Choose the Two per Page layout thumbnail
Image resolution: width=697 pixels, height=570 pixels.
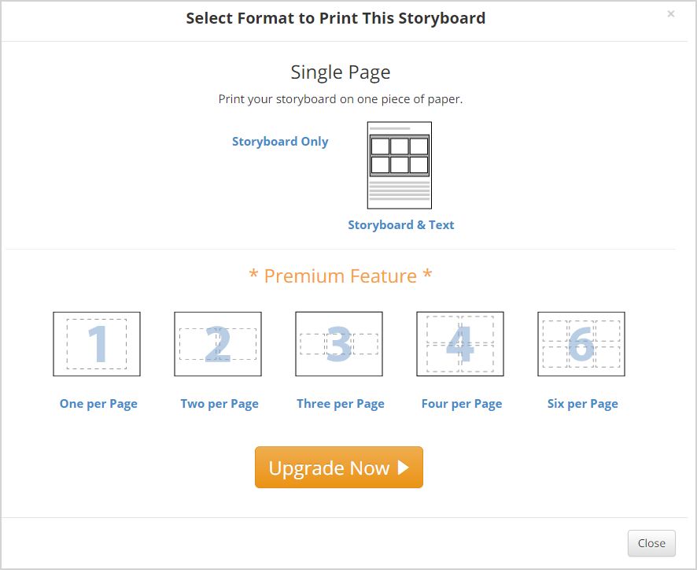218,344
